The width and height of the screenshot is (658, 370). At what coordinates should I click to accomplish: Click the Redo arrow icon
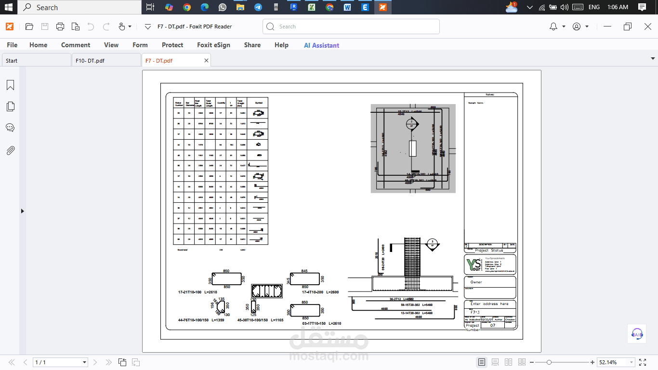coord(106,26)
